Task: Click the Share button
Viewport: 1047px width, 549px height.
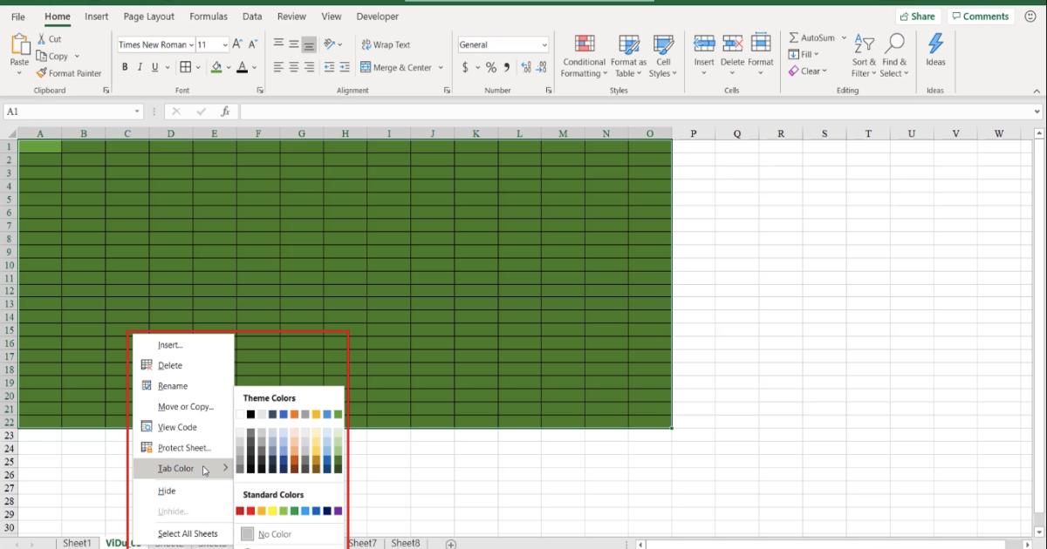Action: (x=918, y=16)
